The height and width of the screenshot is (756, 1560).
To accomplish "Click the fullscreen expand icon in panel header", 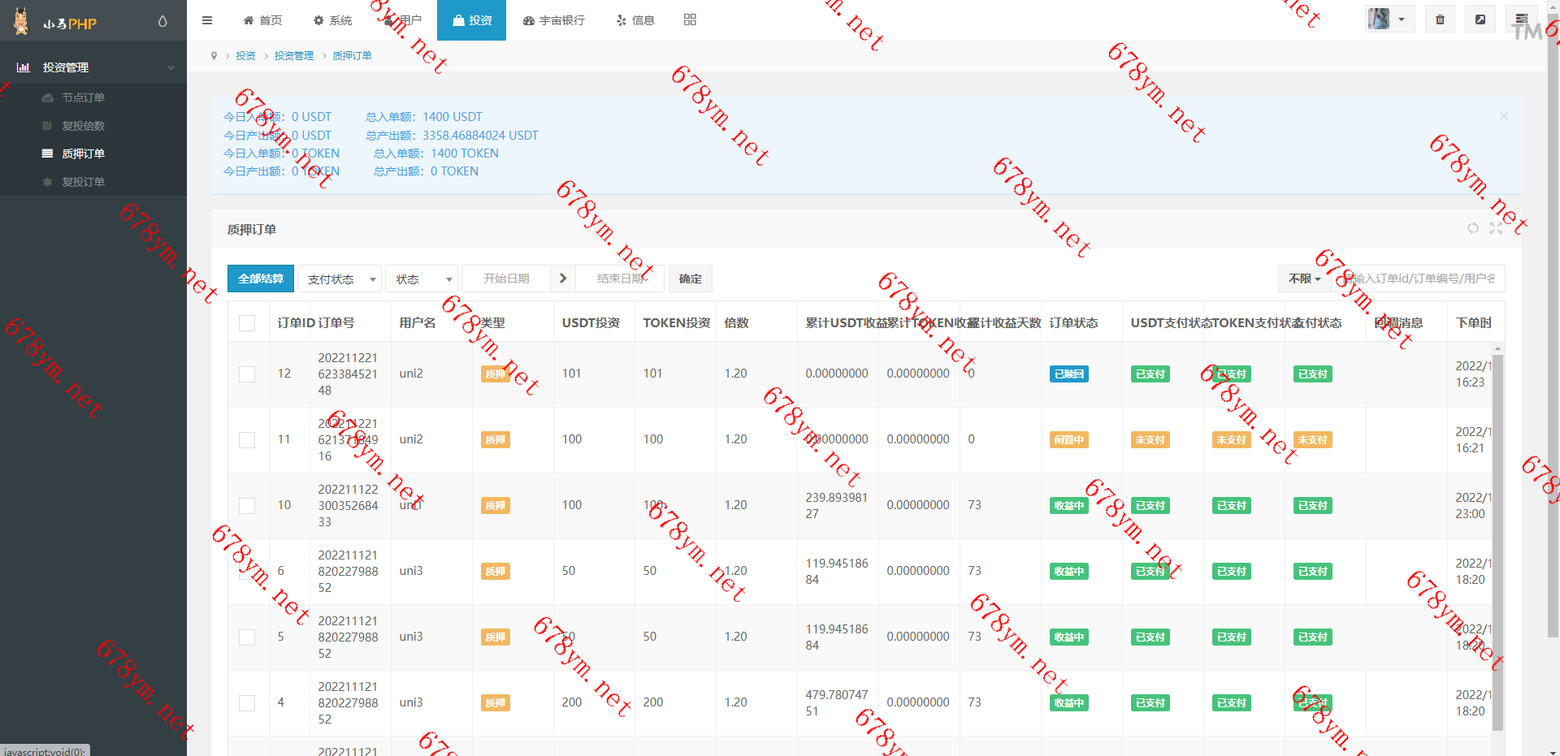I will [x=1496, y=229].
